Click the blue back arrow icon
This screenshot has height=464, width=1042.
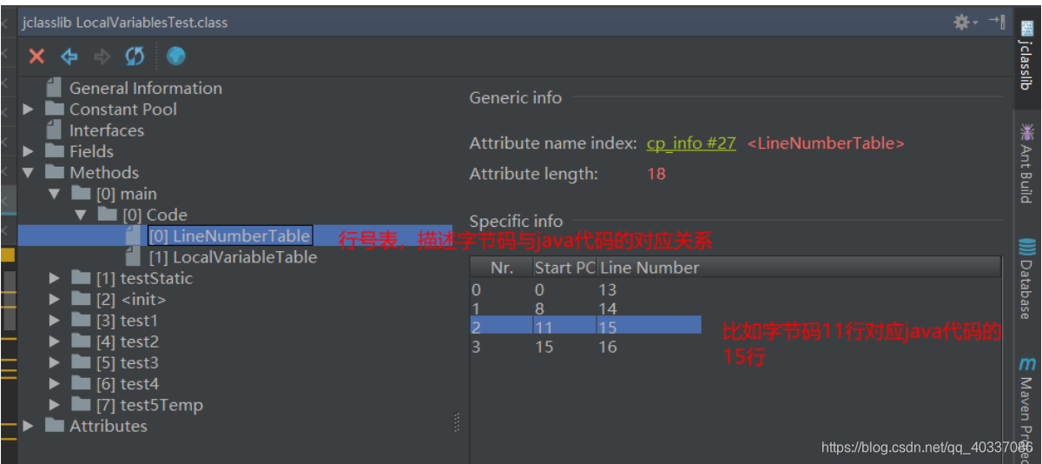[69, 56]
